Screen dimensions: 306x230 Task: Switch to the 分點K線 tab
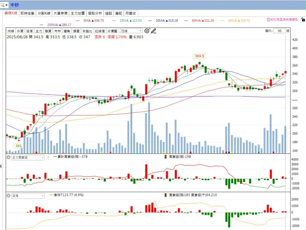44,13
